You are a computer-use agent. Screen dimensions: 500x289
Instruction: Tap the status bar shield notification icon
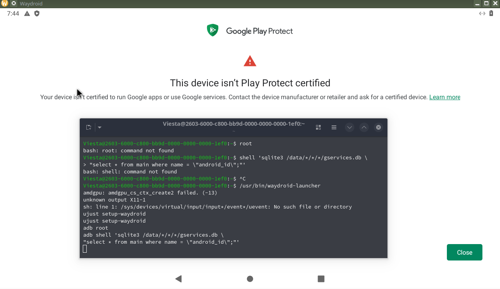pos(37,13)
